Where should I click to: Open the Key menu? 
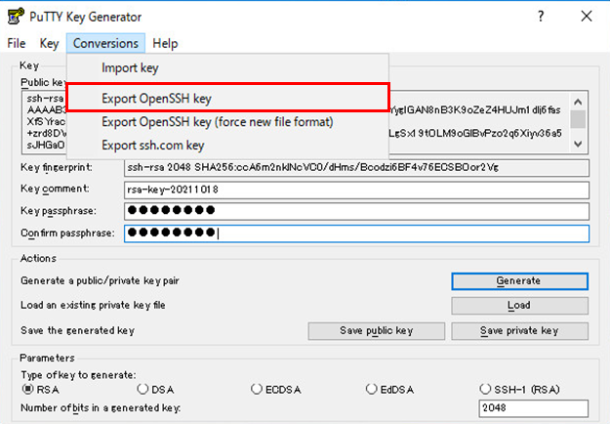point(49,43)
